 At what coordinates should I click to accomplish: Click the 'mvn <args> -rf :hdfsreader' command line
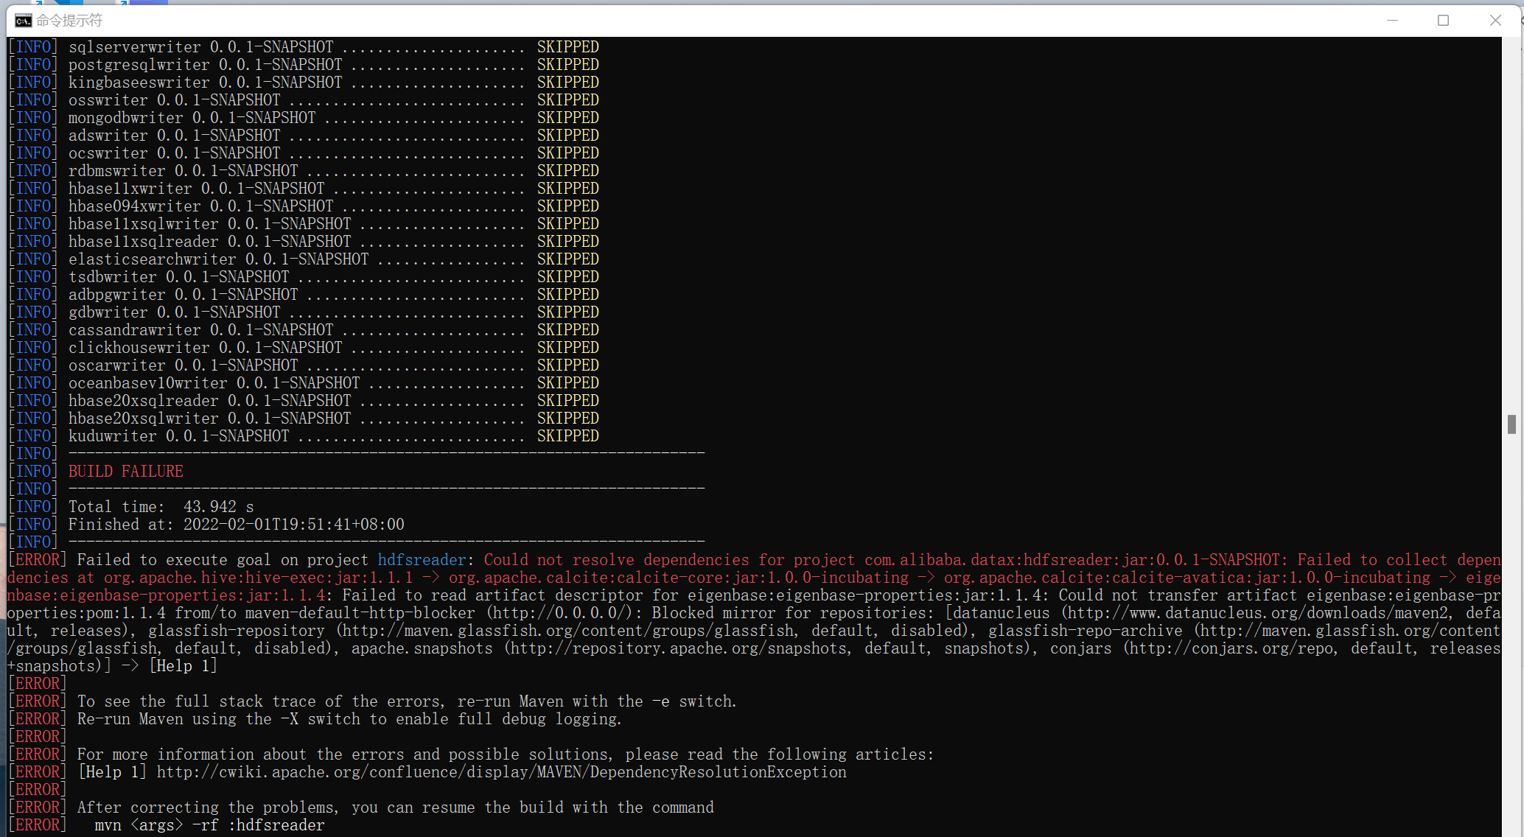click(x=209, y=825)
